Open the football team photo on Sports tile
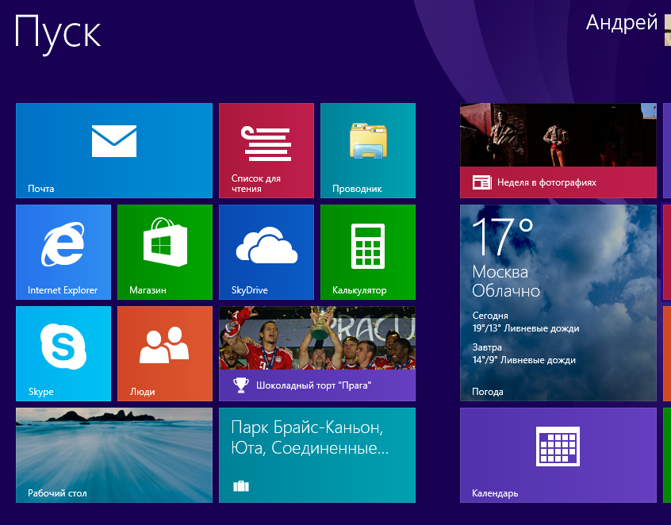This screenshot has width=671, height=525. [317, 338]
